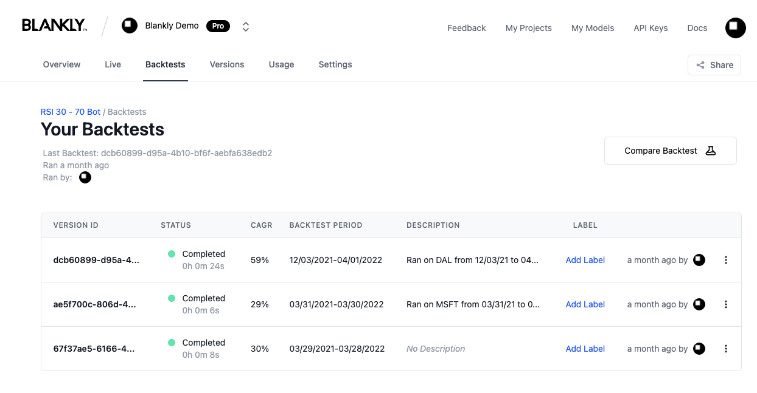757x393 pixels.
Task: Navigate to My Models
Action: (592, 28)
